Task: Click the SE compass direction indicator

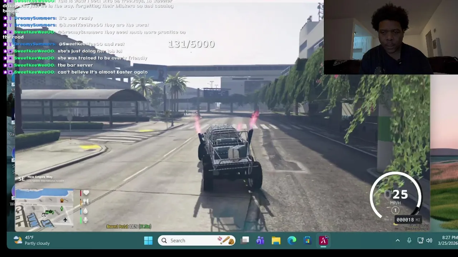Action: point(21,179)
